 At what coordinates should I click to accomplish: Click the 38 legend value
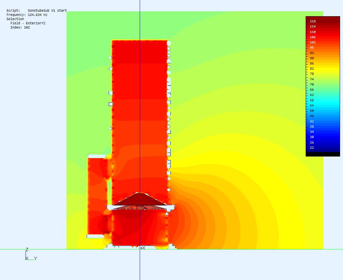click(312, 126)
